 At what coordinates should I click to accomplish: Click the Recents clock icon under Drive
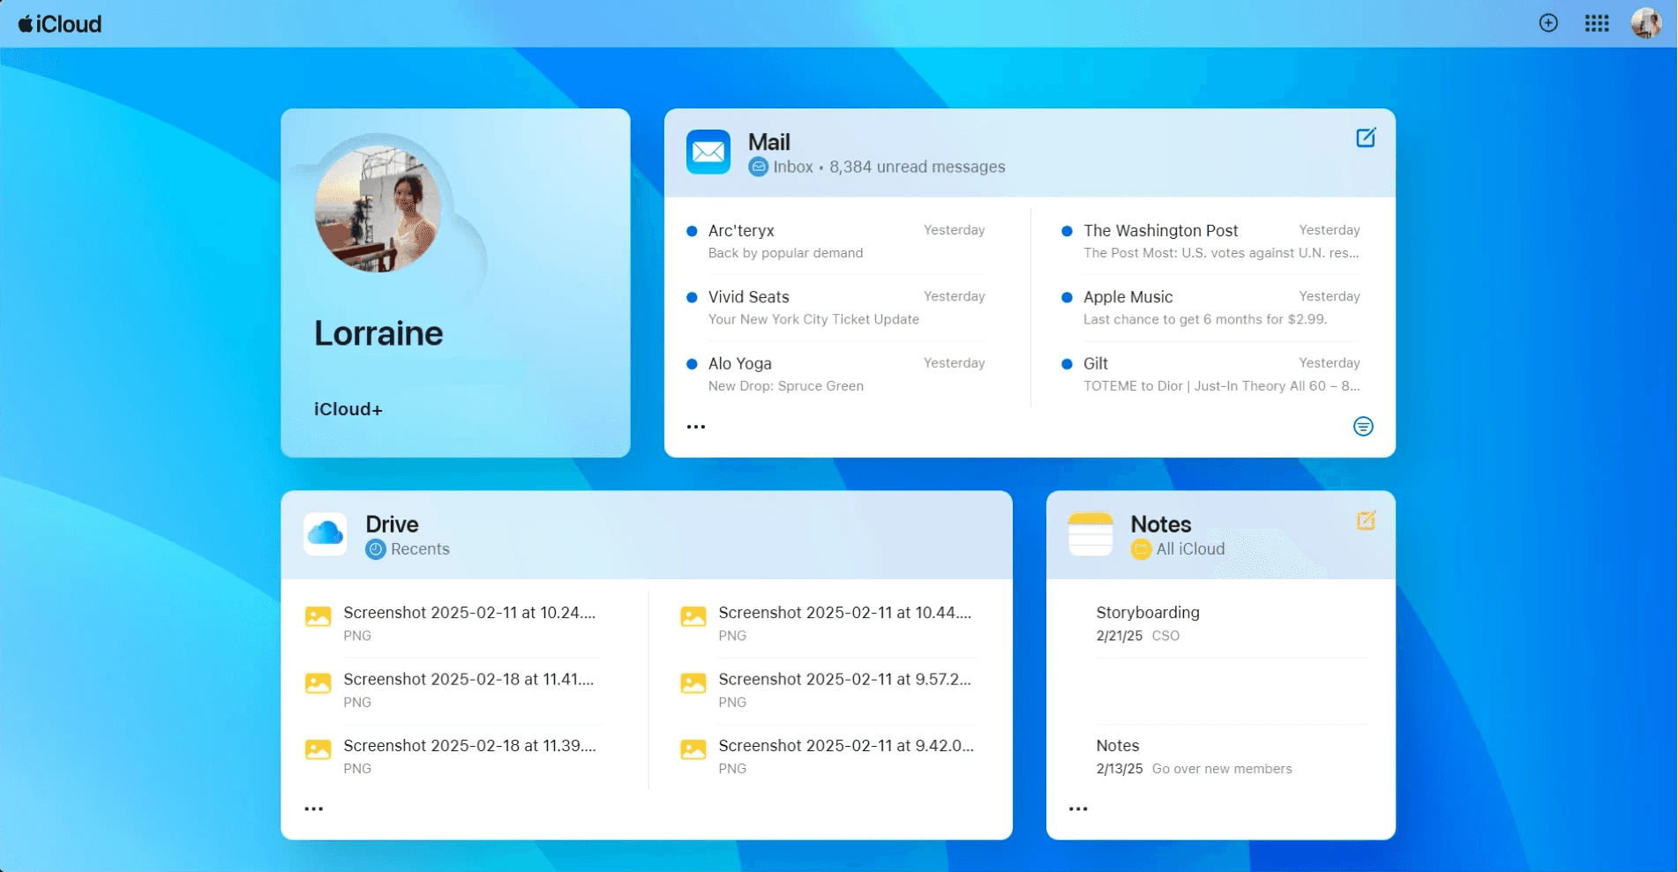point(376,549)
